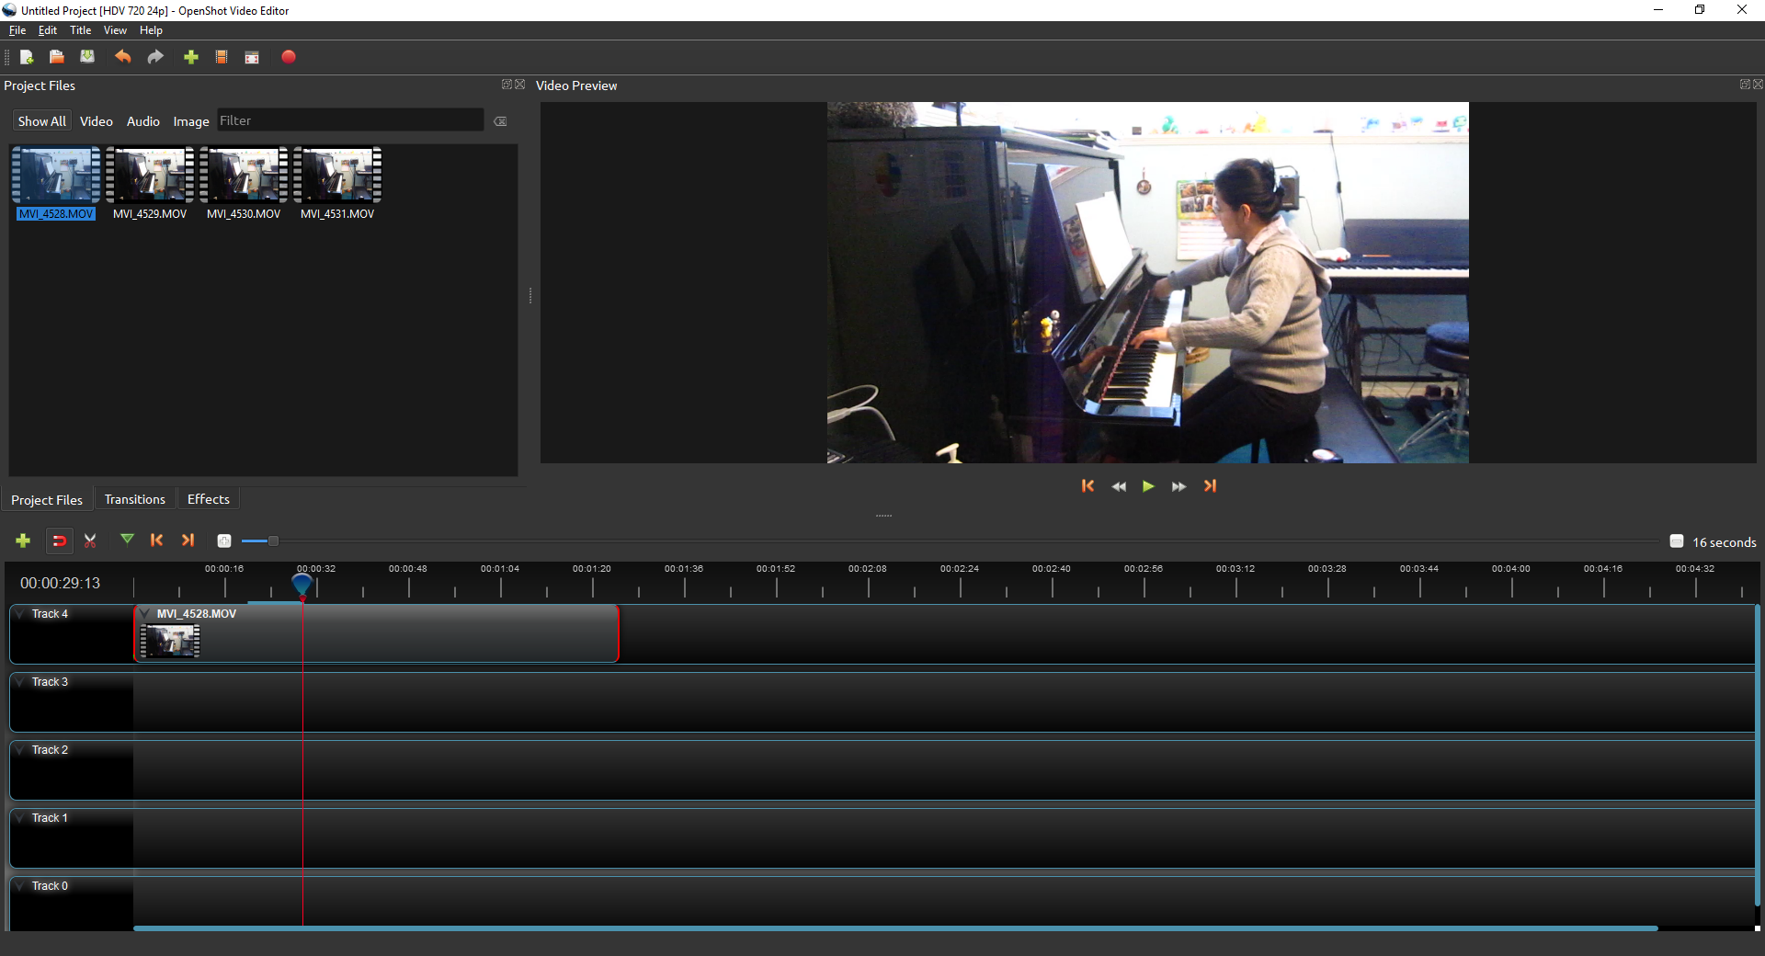This screenshot has height=956, width=1765.
Task: Click the Redo arrow icon
Action: tap(155, 57)
